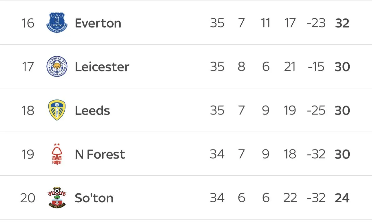Click position number 16 for Everton

point(28,23)
